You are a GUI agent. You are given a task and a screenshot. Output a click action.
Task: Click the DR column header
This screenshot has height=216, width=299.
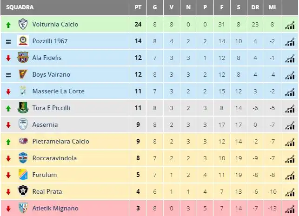tap(255, 7)
